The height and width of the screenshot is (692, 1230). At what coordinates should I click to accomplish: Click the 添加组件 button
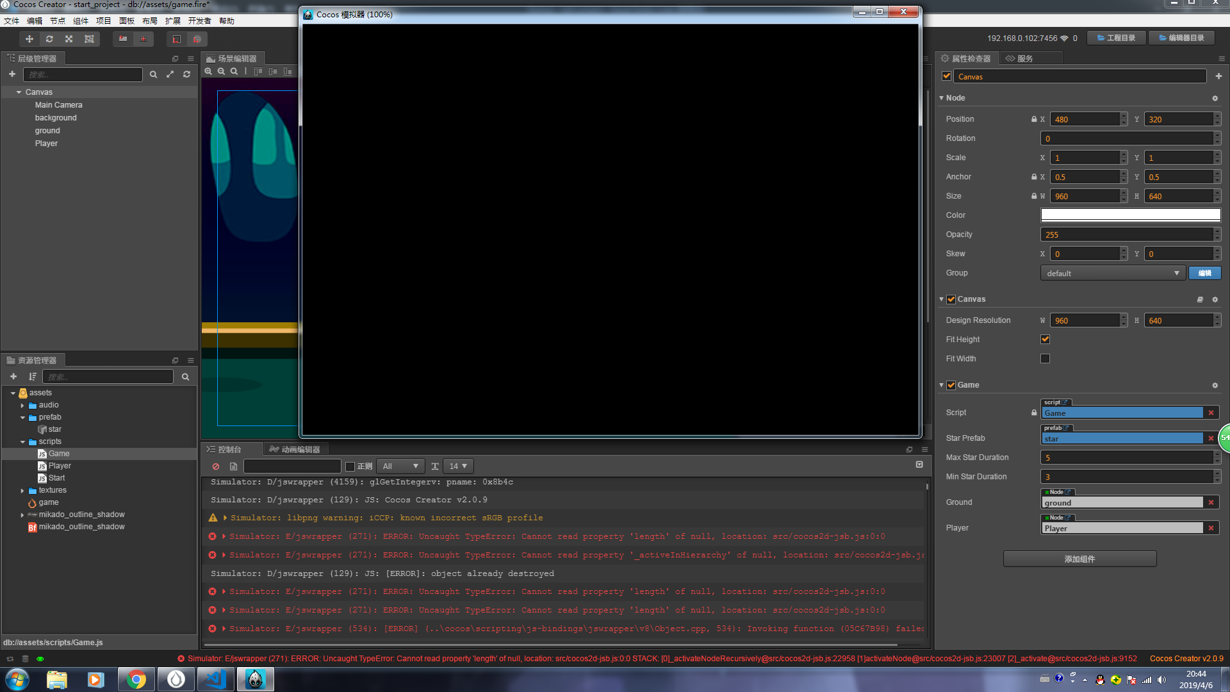tap(1079, 559)
